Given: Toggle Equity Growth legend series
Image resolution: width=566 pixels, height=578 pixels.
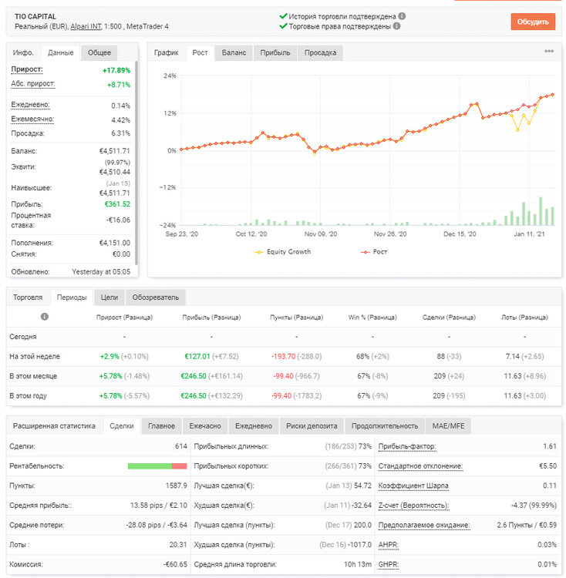Looking at the screenshot, I should click(283, 252).
